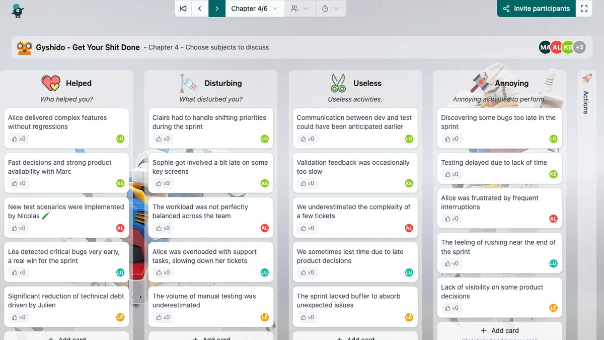The width and height of the screenshot is (604, 340).
Task: Upvote 'Testing delayed due to lack of time'
Action: pos(451,174)
